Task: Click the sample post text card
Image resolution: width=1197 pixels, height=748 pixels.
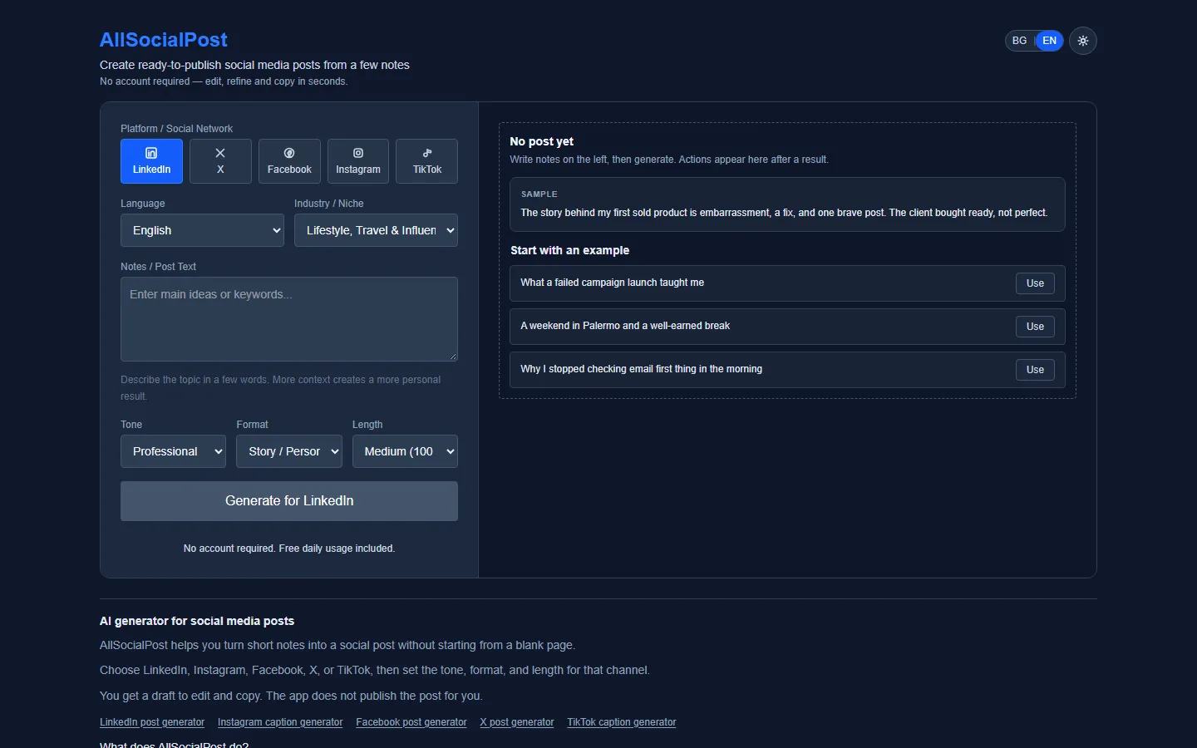Action: 787,204
